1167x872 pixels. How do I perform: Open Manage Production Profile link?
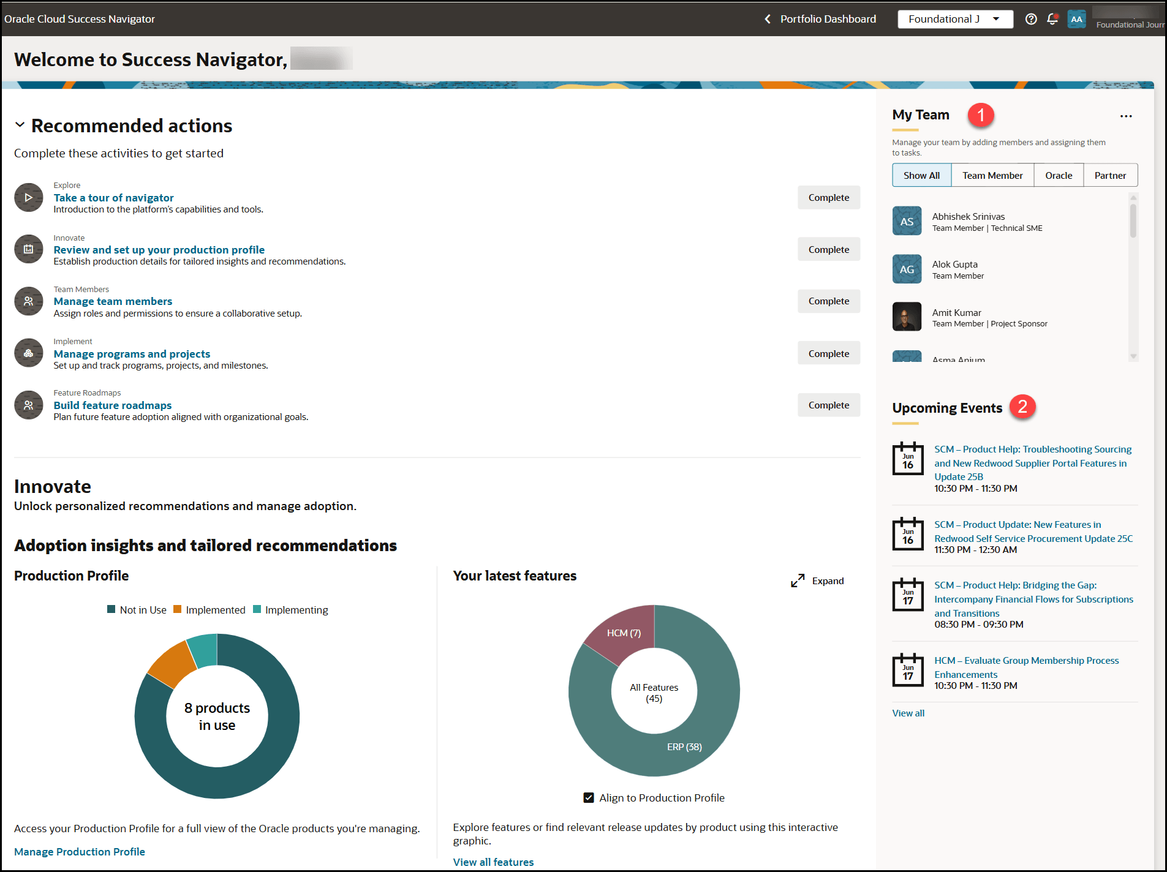[x=80, y=852]
